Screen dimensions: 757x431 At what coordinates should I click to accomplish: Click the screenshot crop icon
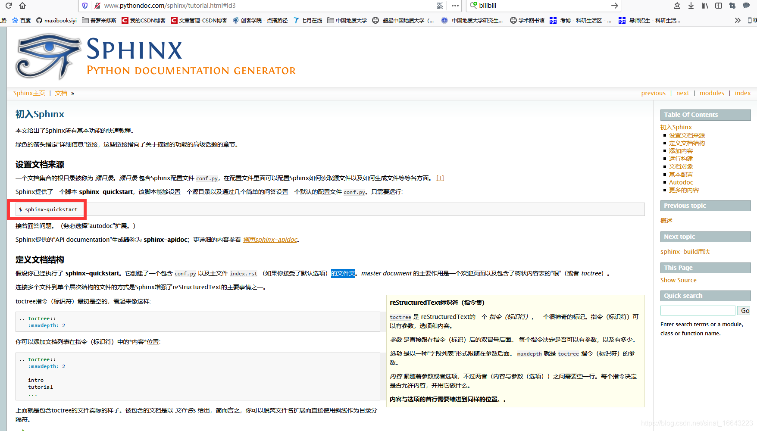(732, 6)
